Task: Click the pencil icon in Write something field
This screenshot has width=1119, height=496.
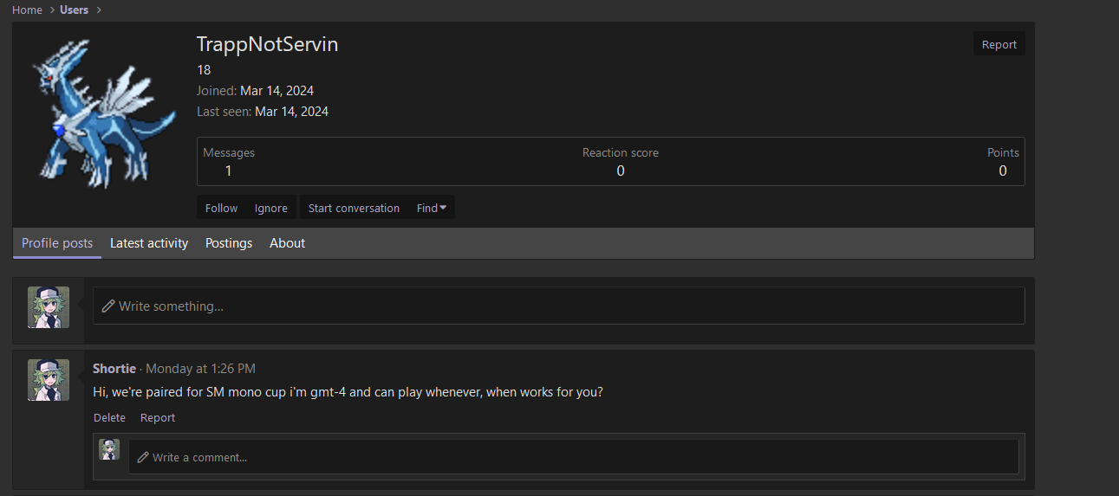Action: click(108, 306)
